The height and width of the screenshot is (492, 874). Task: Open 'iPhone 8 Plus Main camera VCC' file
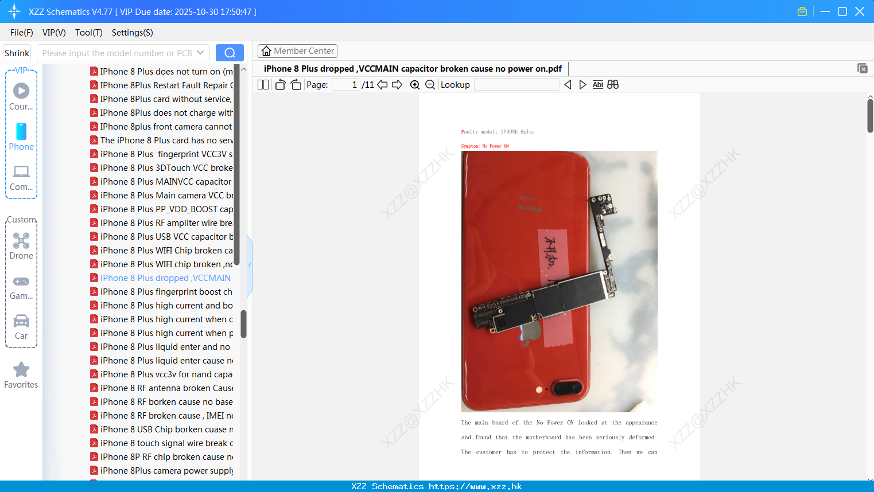(161, 196)
